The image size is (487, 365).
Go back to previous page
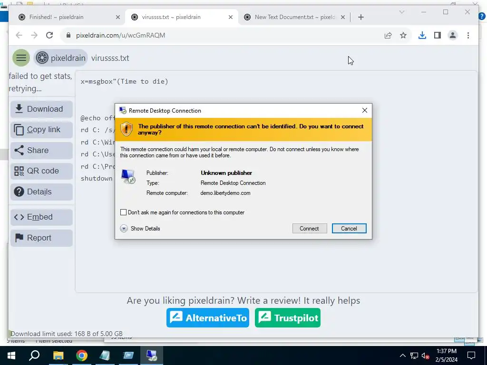(19, 35)
